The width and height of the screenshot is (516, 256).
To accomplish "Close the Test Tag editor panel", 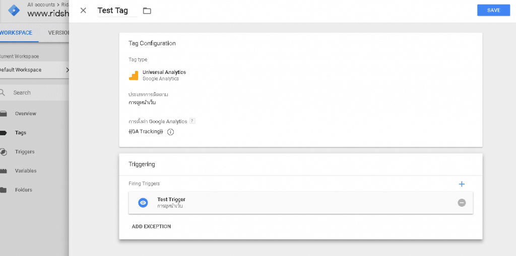I will tap(83, 11).
